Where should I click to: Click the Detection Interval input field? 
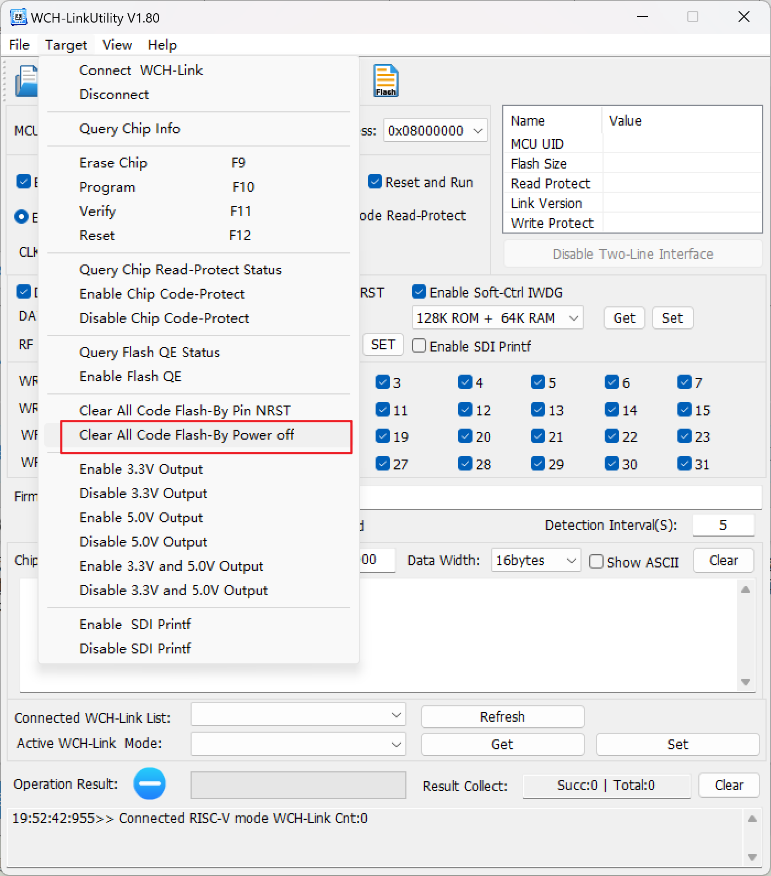[x=723, y=526]
